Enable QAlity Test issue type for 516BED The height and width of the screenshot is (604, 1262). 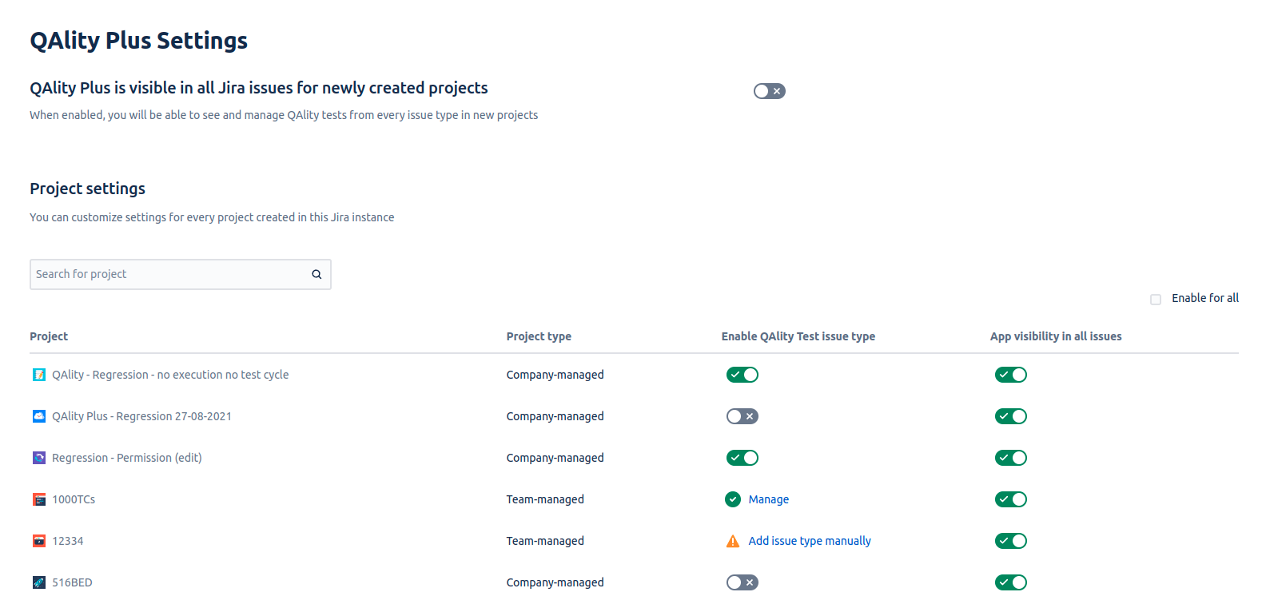coord(742,582)
